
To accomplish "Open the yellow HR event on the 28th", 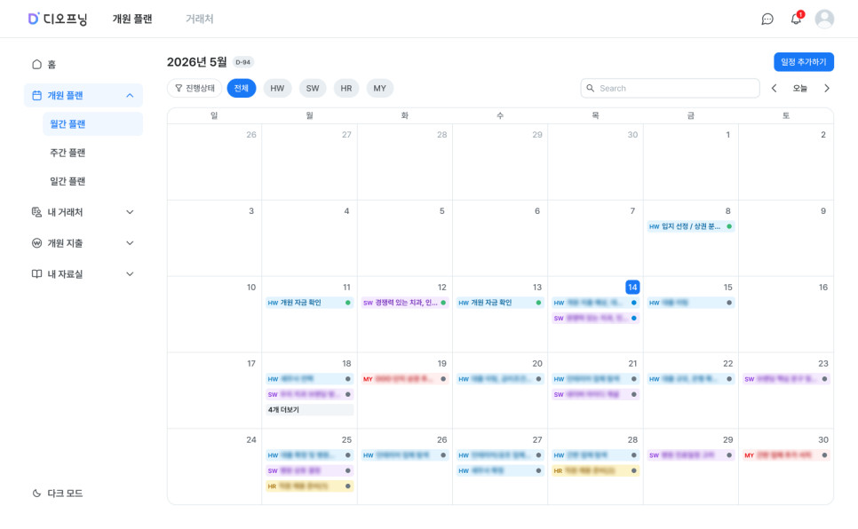I will (x=595, y=470).
